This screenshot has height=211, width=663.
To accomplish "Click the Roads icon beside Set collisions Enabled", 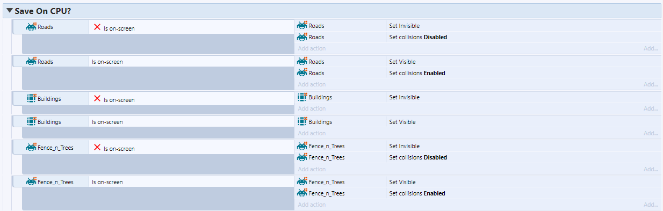I will pos(302,73).
